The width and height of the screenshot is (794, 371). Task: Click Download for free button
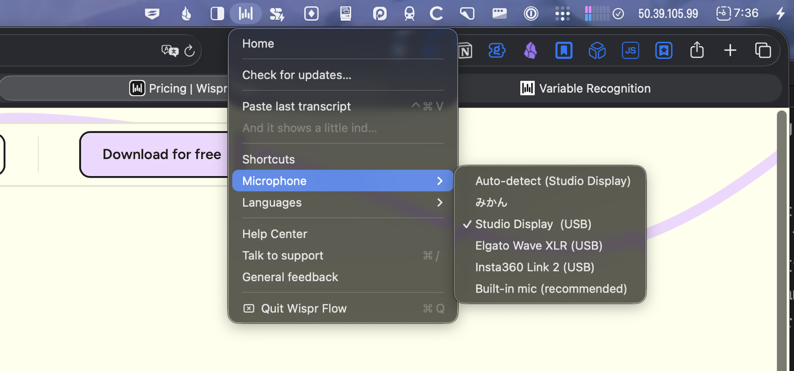click(155, 154)
